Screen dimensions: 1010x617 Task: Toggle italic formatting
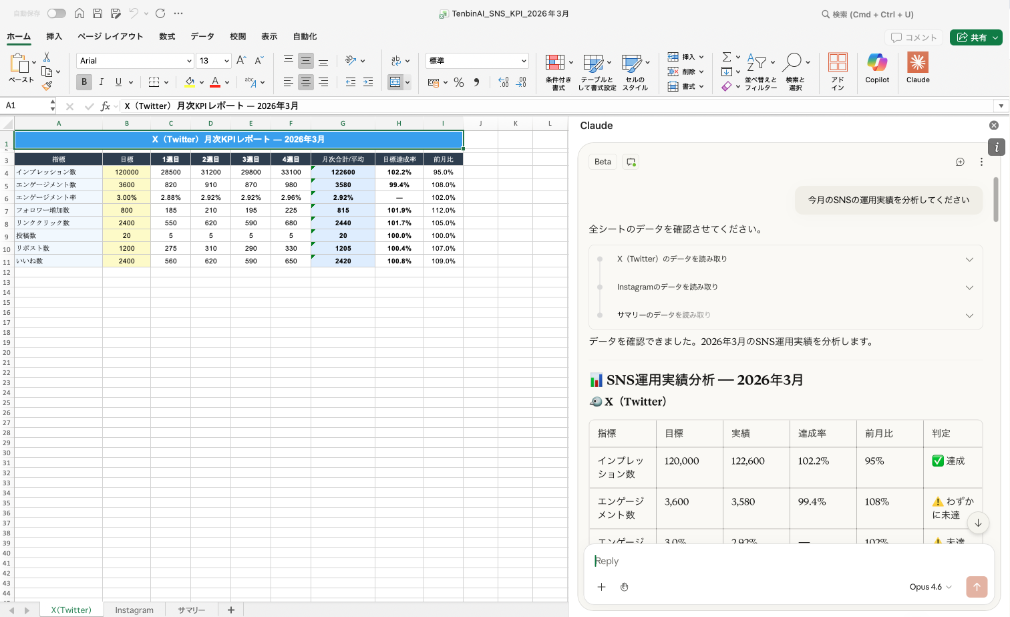click(x=102, y=82)
